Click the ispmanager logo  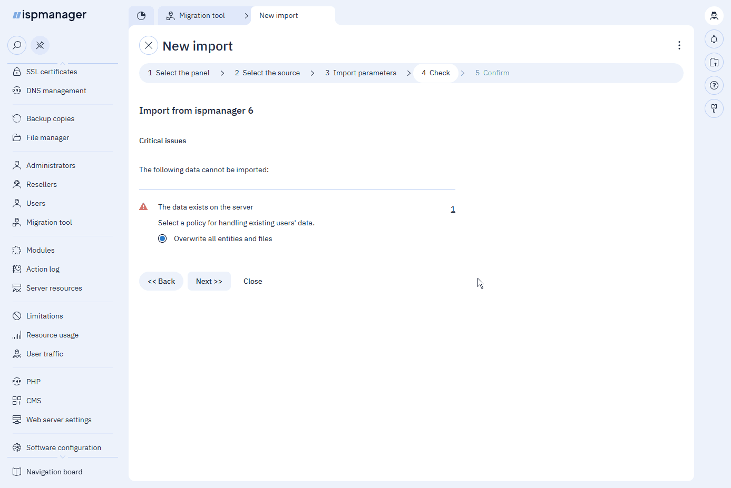[50, 15]
